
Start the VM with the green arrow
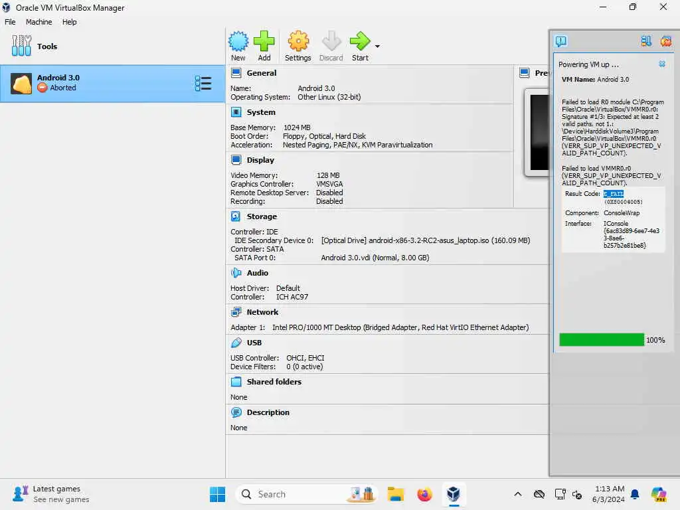click(360, 42)
